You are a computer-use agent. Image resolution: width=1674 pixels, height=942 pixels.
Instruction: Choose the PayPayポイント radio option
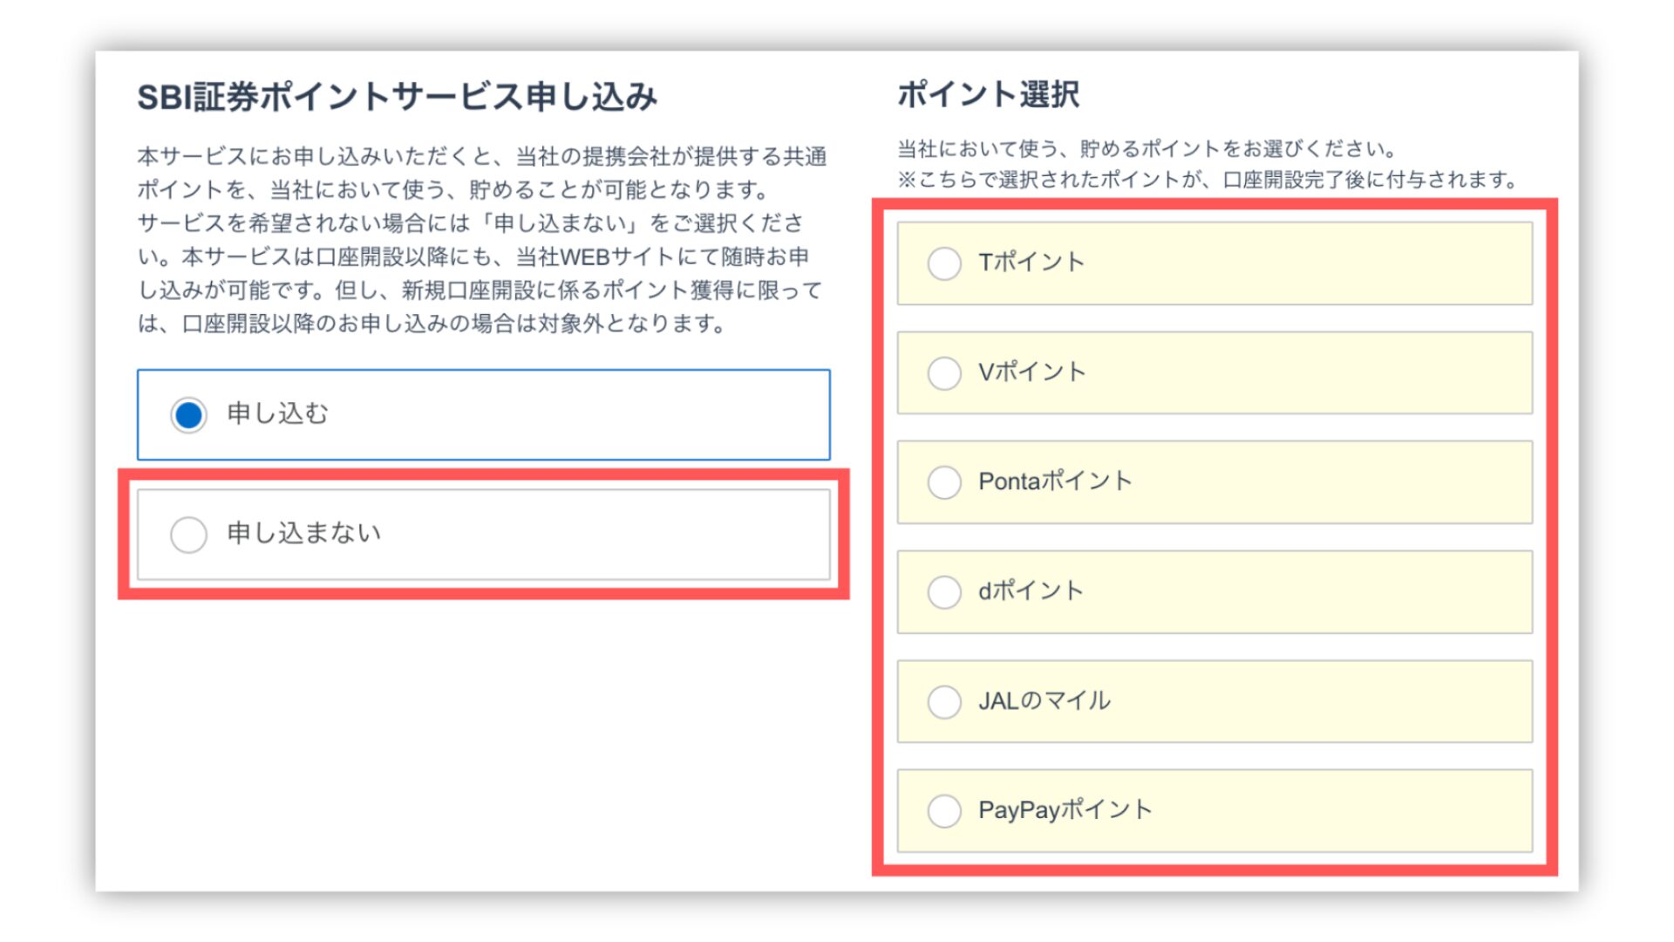tap(944, 811)
